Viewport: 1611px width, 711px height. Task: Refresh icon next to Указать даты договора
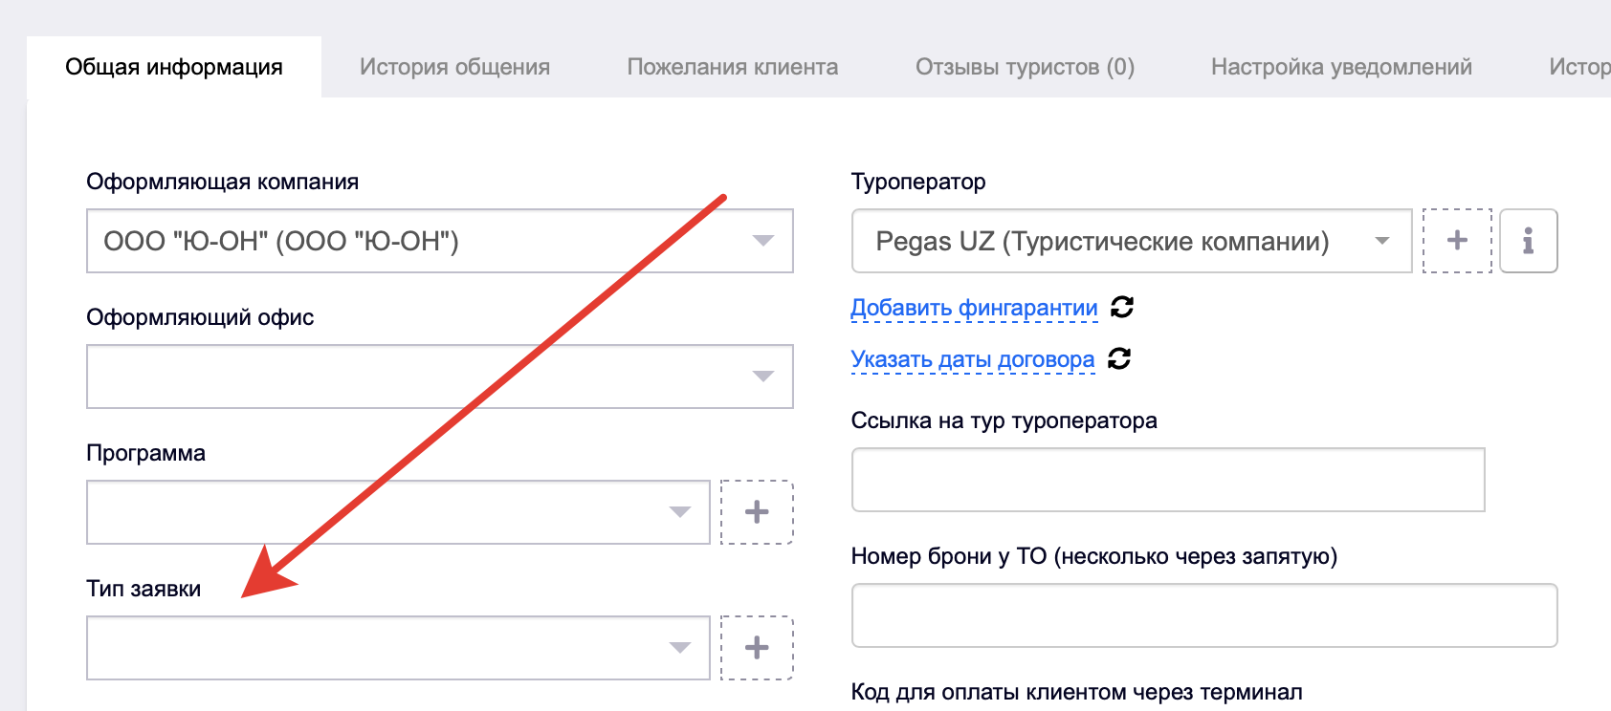tap(1119, 358)
